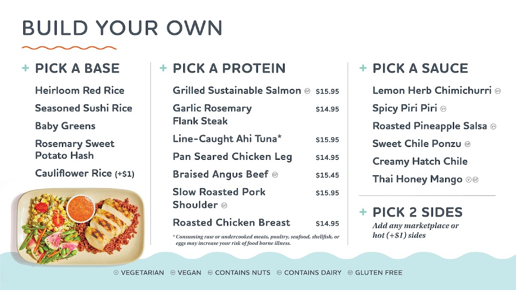Click the Contains Dairy legend icon
The width and height of the screenshot is (516, 290).
click(279, 272)
